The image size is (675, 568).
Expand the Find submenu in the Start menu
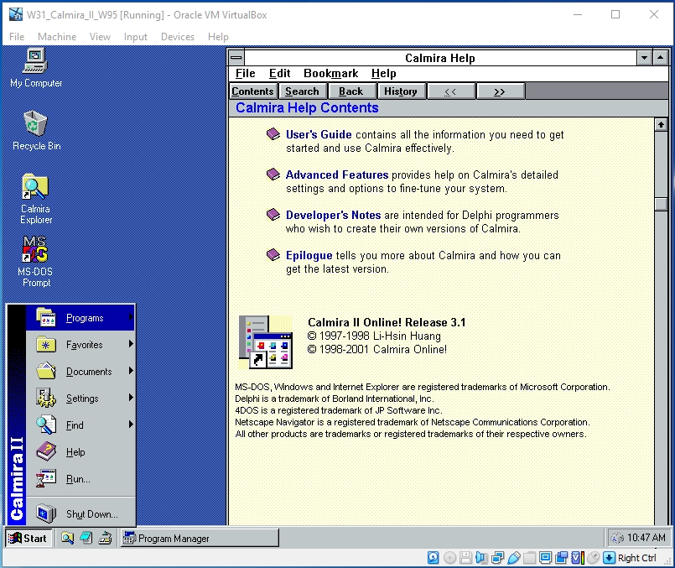pos(80,425)
